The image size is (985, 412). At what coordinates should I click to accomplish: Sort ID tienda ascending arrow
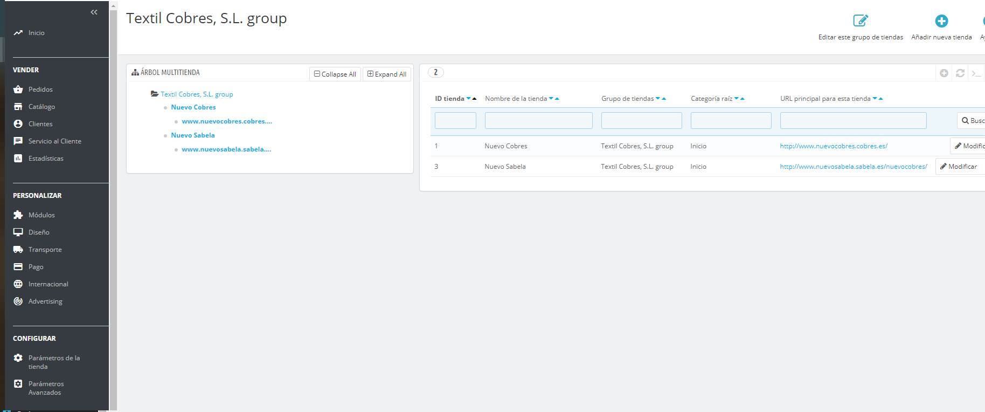point(474,99)
